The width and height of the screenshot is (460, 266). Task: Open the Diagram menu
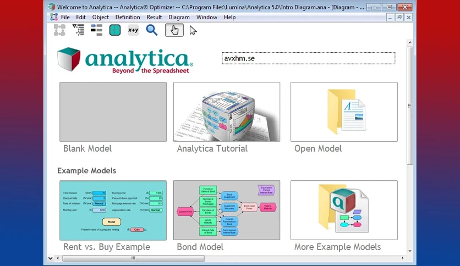179,17
